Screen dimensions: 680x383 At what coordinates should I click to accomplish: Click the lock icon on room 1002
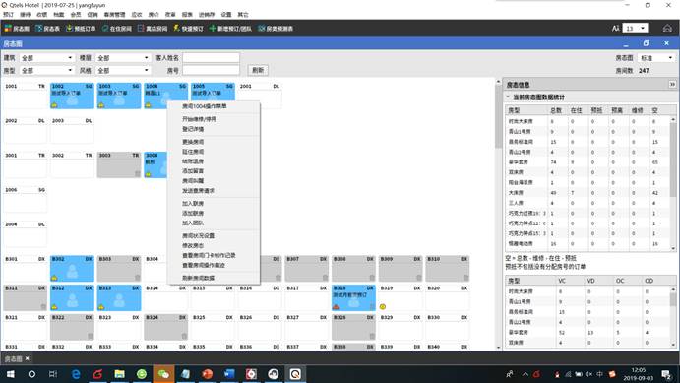tap(54, 105)
